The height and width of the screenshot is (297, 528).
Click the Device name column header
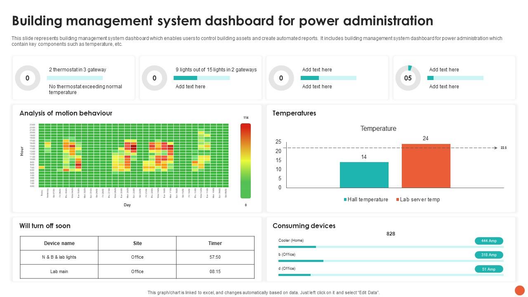click(x=59, y=243)
